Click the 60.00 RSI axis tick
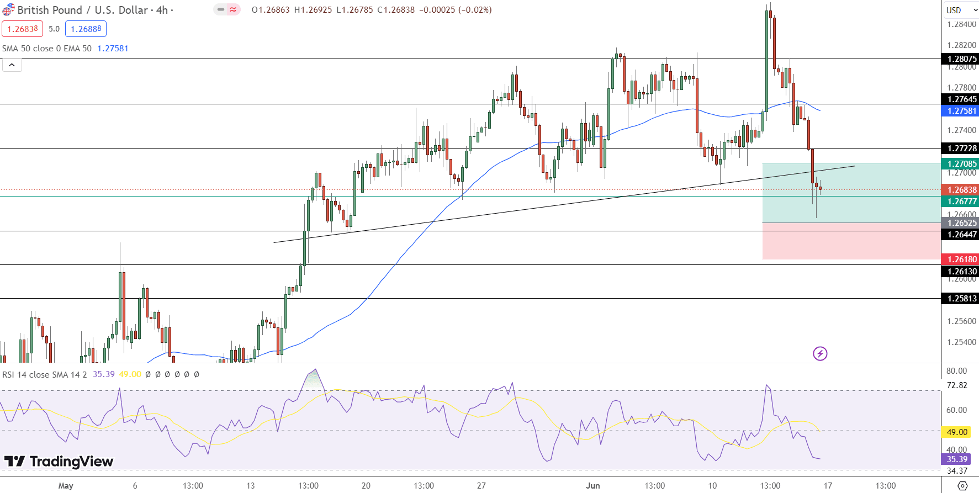The height and width of the screenshot is (493, 979). click(957, 410)
